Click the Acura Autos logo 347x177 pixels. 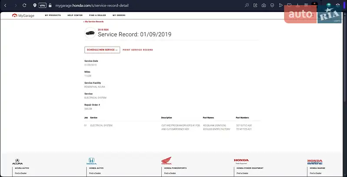click(17, 161)
